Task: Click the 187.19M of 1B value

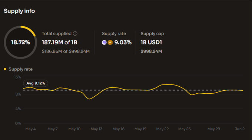Action: click(59, 42)
